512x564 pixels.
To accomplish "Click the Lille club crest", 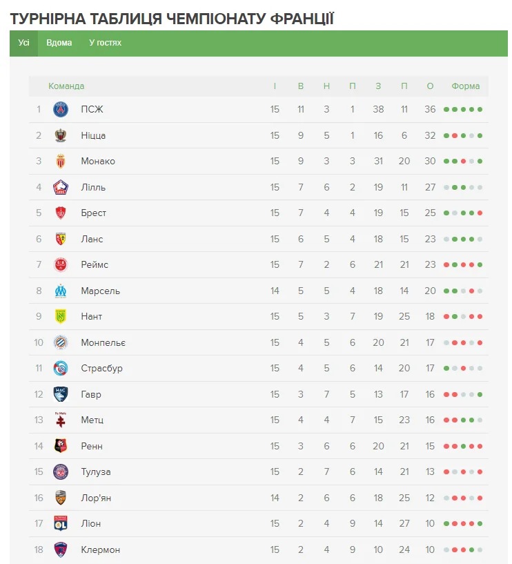I will 61,187.
